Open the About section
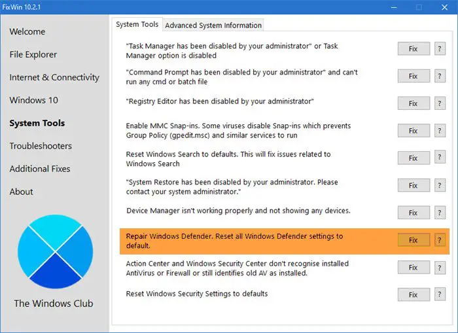The height and width of the screenshot is (333, 458). 21,192
